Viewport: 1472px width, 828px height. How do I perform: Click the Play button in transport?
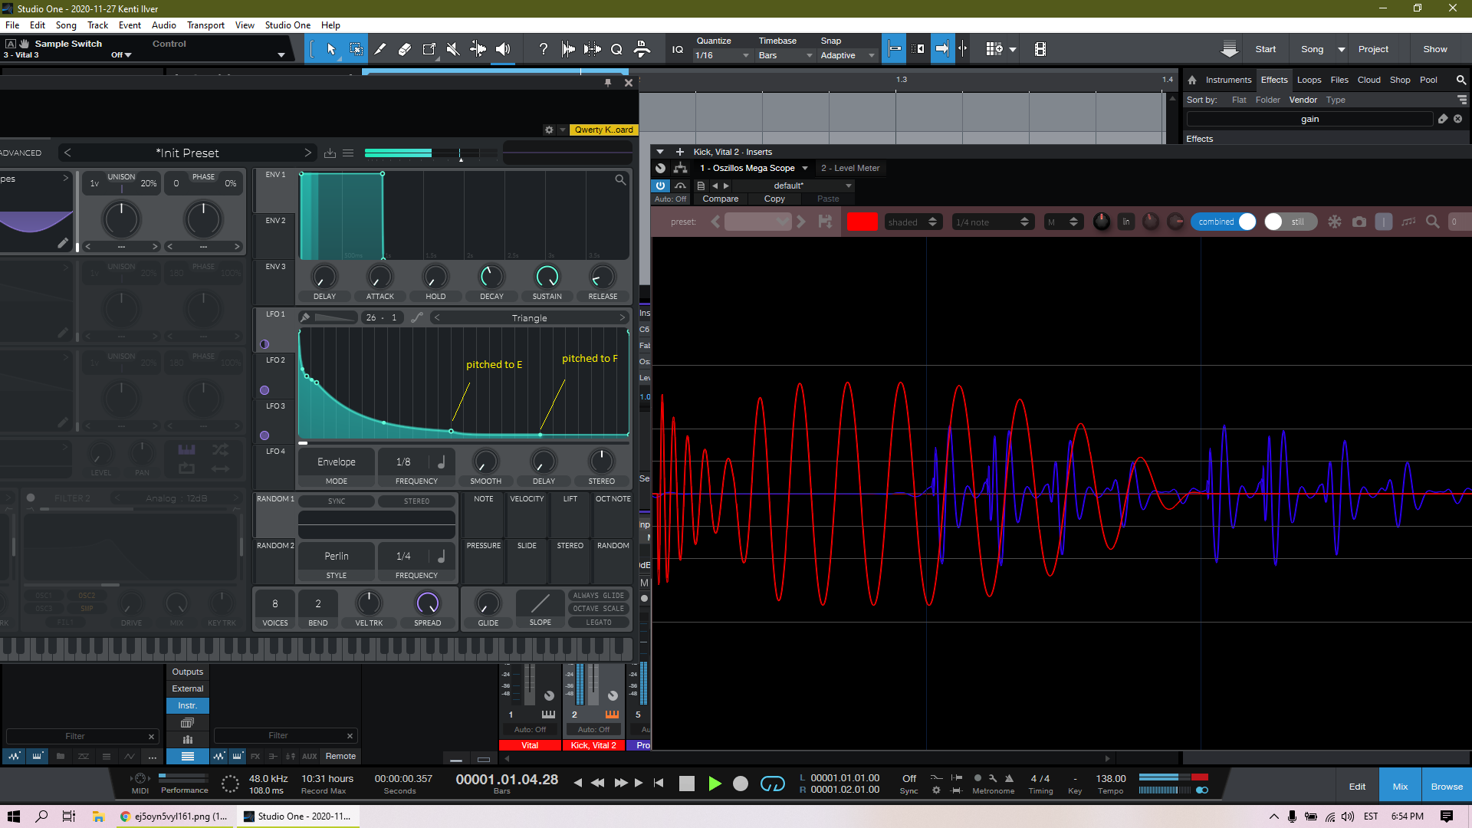(715, 784)
